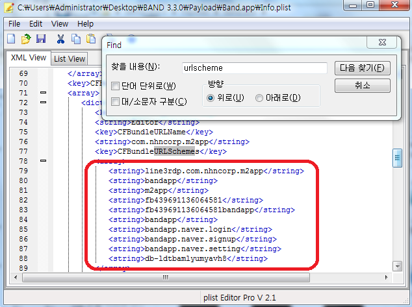Click the search text field containing urlscheme
Screen dimensions: 412x307
[x=254, y=68]
